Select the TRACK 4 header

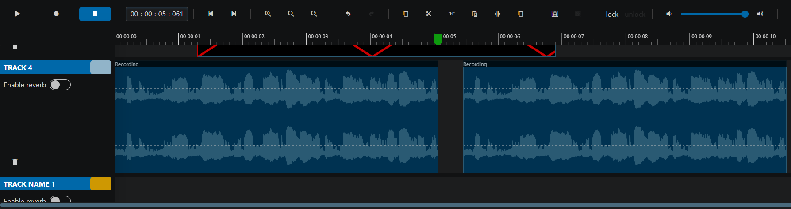point(45,67)
